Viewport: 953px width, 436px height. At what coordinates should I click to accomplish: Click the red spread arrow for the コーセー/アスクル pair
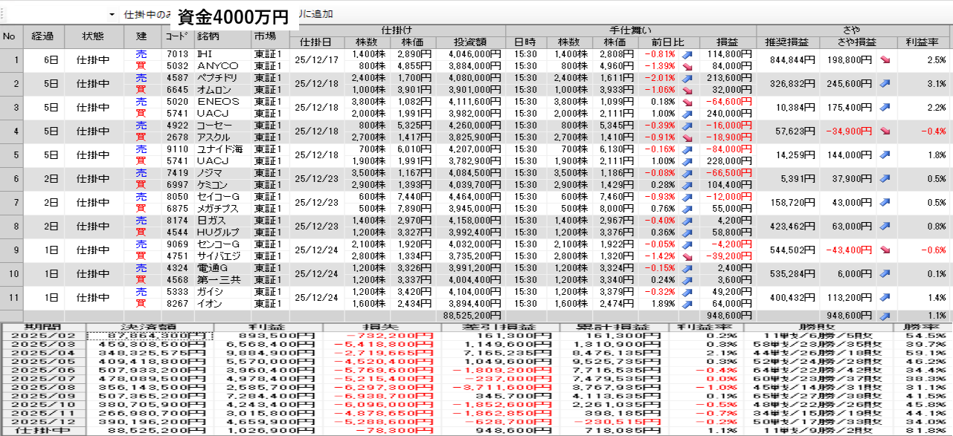tap(885, 131)
